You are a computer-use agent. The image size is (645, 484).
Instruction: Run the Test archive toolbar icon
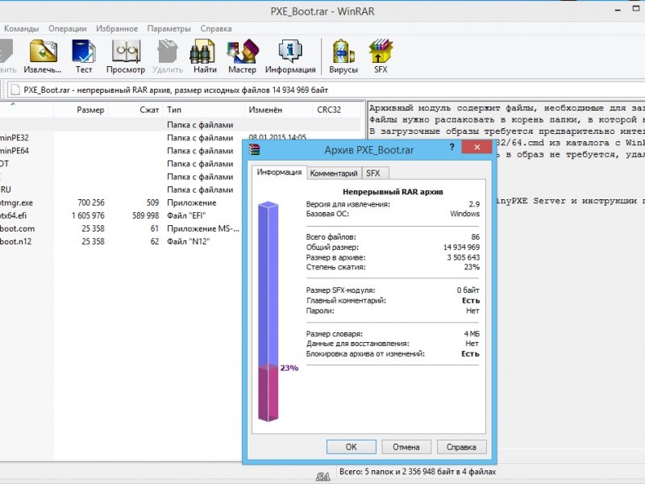84,56
